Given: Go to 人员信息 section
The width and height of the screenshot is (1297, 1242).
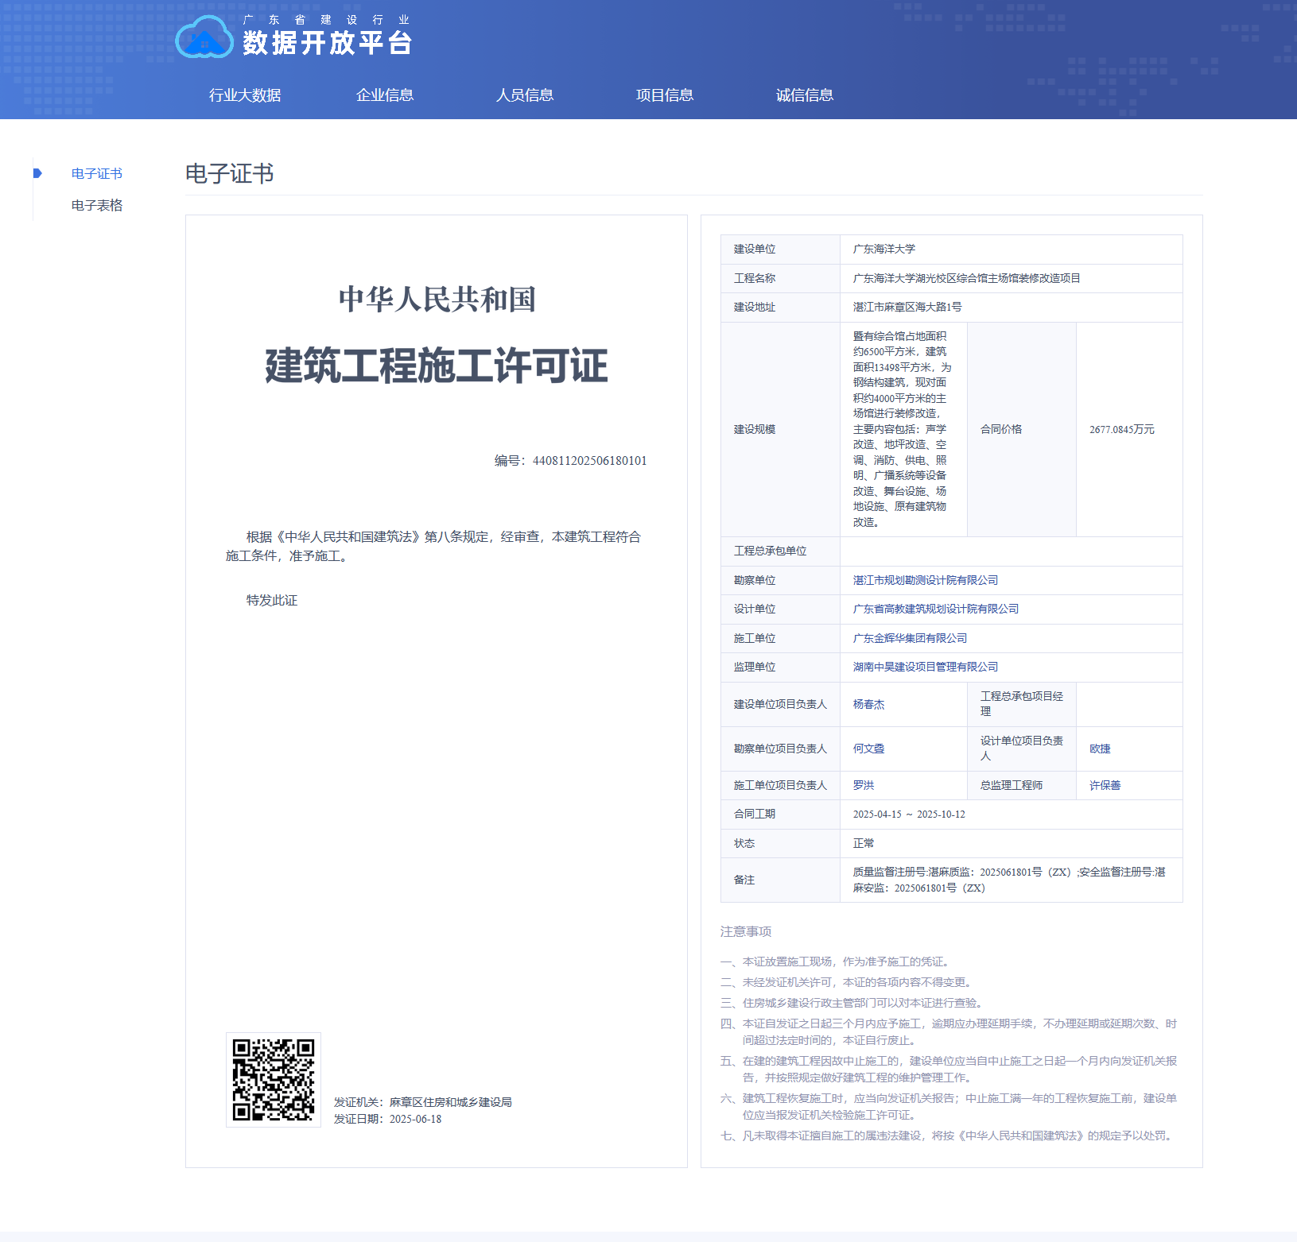Looking at the screenshot, I should point(525,95).
